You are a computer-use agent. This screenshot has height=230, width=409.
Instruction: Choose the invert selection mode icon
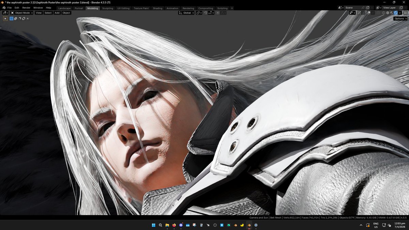coord(24,18)
